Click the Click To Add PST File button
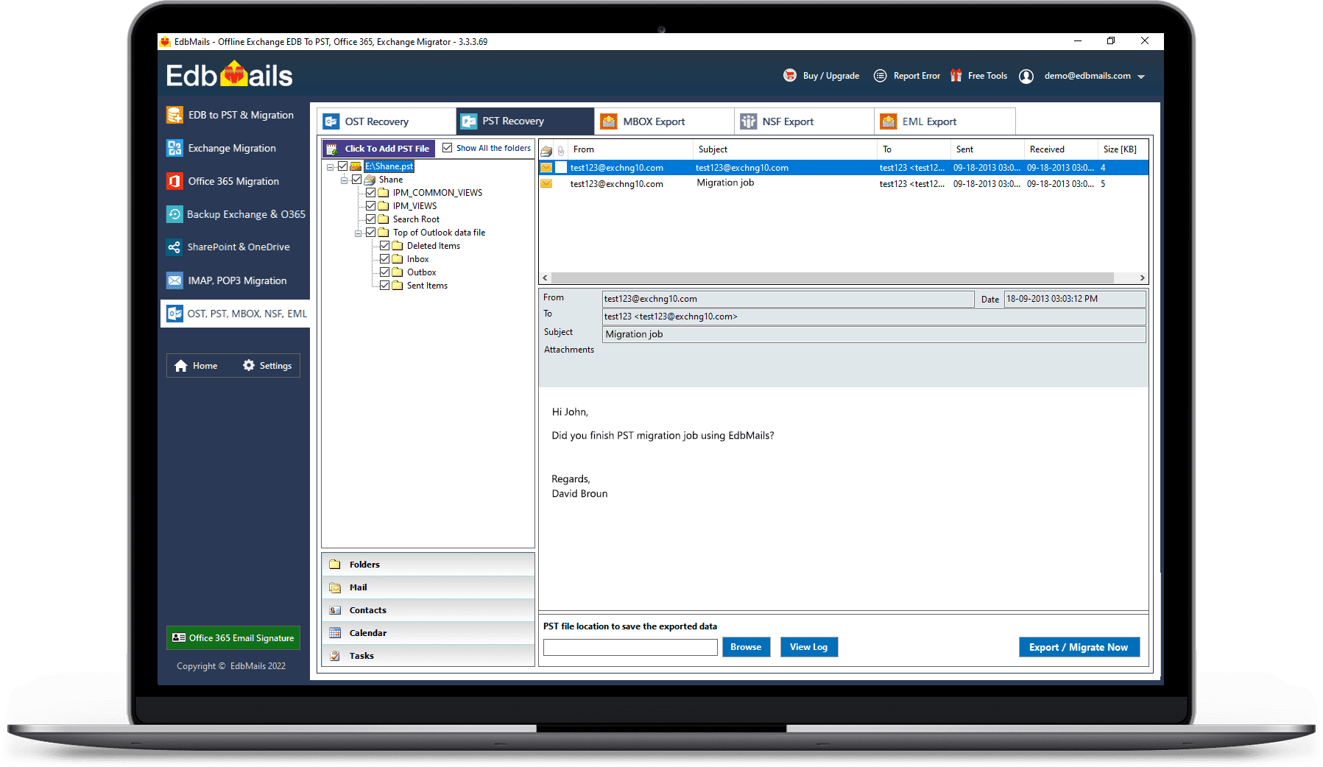The height and width of the screenshot is (767, 1323). tap(378, 148)
